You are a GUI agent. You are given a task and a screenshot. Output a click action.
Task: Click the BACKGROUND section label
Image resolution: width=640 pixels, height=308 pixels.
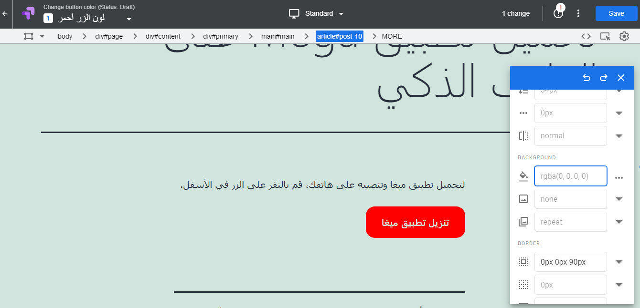tap(537, 157)
